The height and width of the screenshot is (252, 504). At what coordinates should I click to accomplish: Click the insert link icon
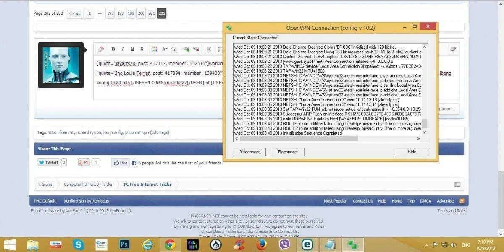[x=186, y=49]
